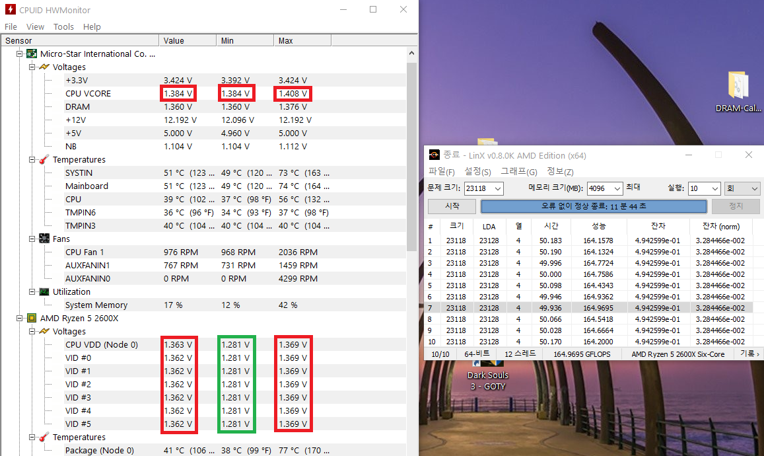The image size is (764, 456).
Task: Click the 정지 stop button in LinX
Action: coord(736,206)
